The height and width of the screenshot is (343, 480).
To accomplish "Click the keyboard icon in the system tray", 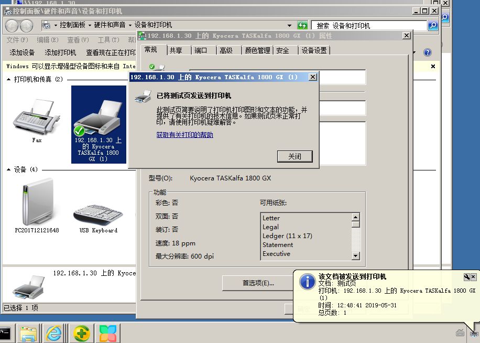I will (x=460, y=333).
